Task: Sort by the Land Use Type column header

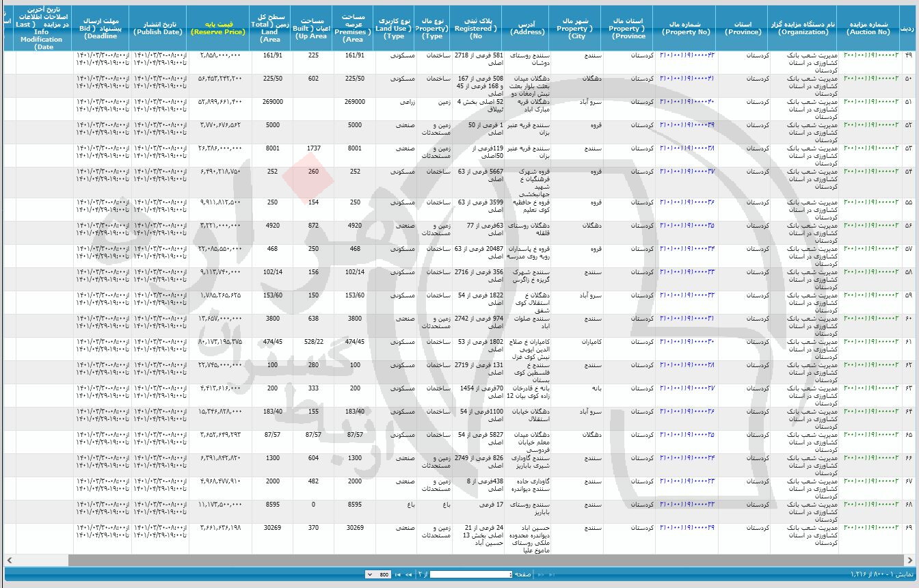Action: [x=394, y=27]
